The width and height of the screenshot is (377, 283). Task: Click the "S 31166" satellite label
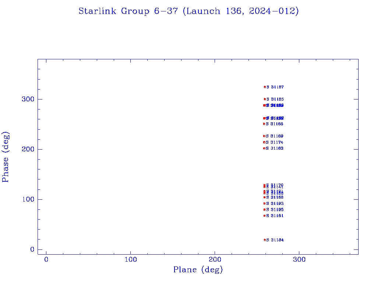(x=275, y=124)
